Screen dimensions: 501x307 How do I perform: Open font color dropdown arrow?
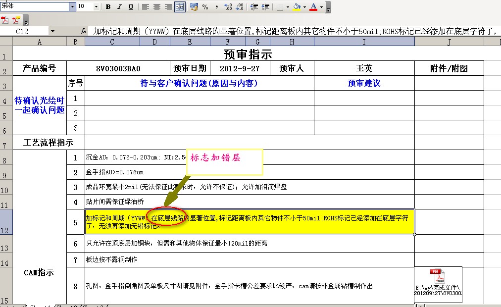coord(321,7)
